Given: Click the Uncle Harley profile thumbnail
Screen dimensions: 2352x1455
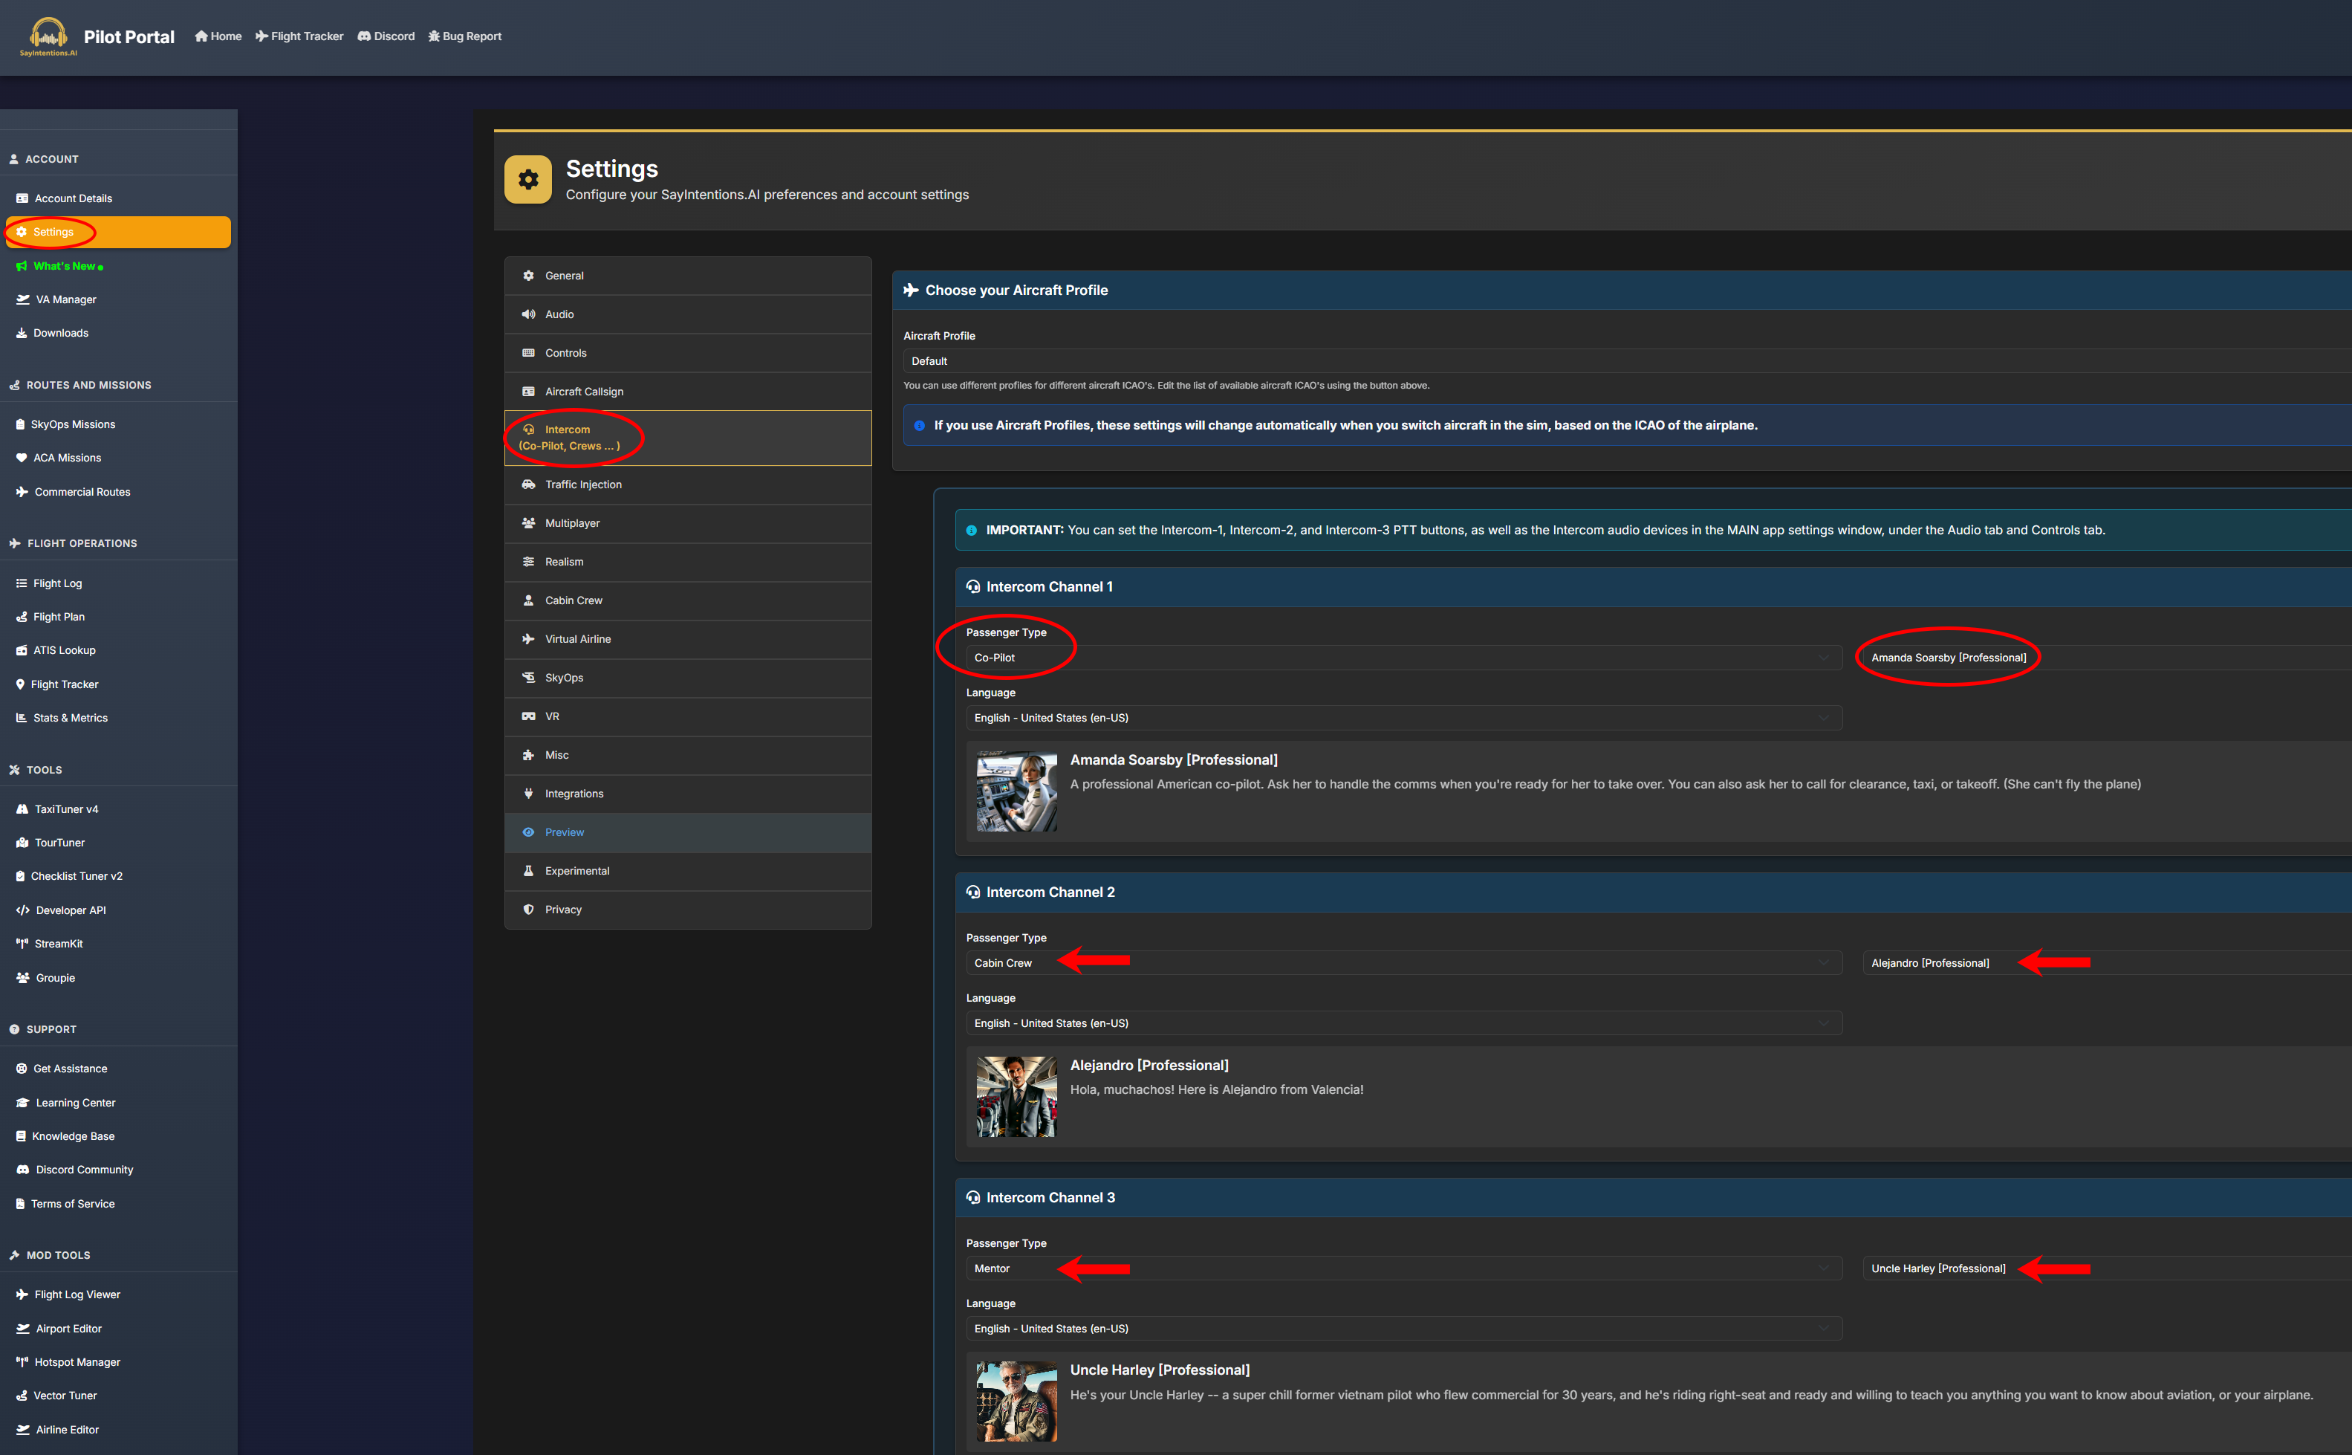Looking at the screenshot, I should pos(1016,1401).
